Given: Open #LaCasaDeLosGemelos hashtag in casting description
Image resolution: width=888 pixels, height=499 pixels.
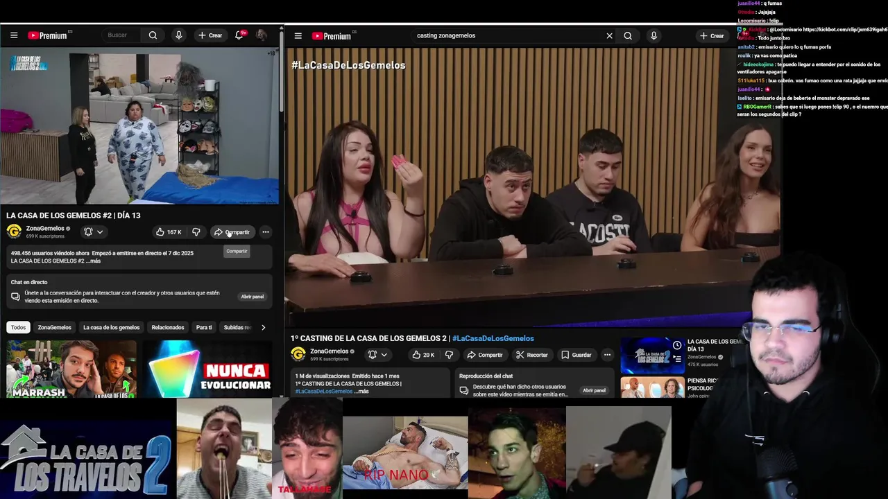Looking at the screenshot, I should tap(323, 392).
